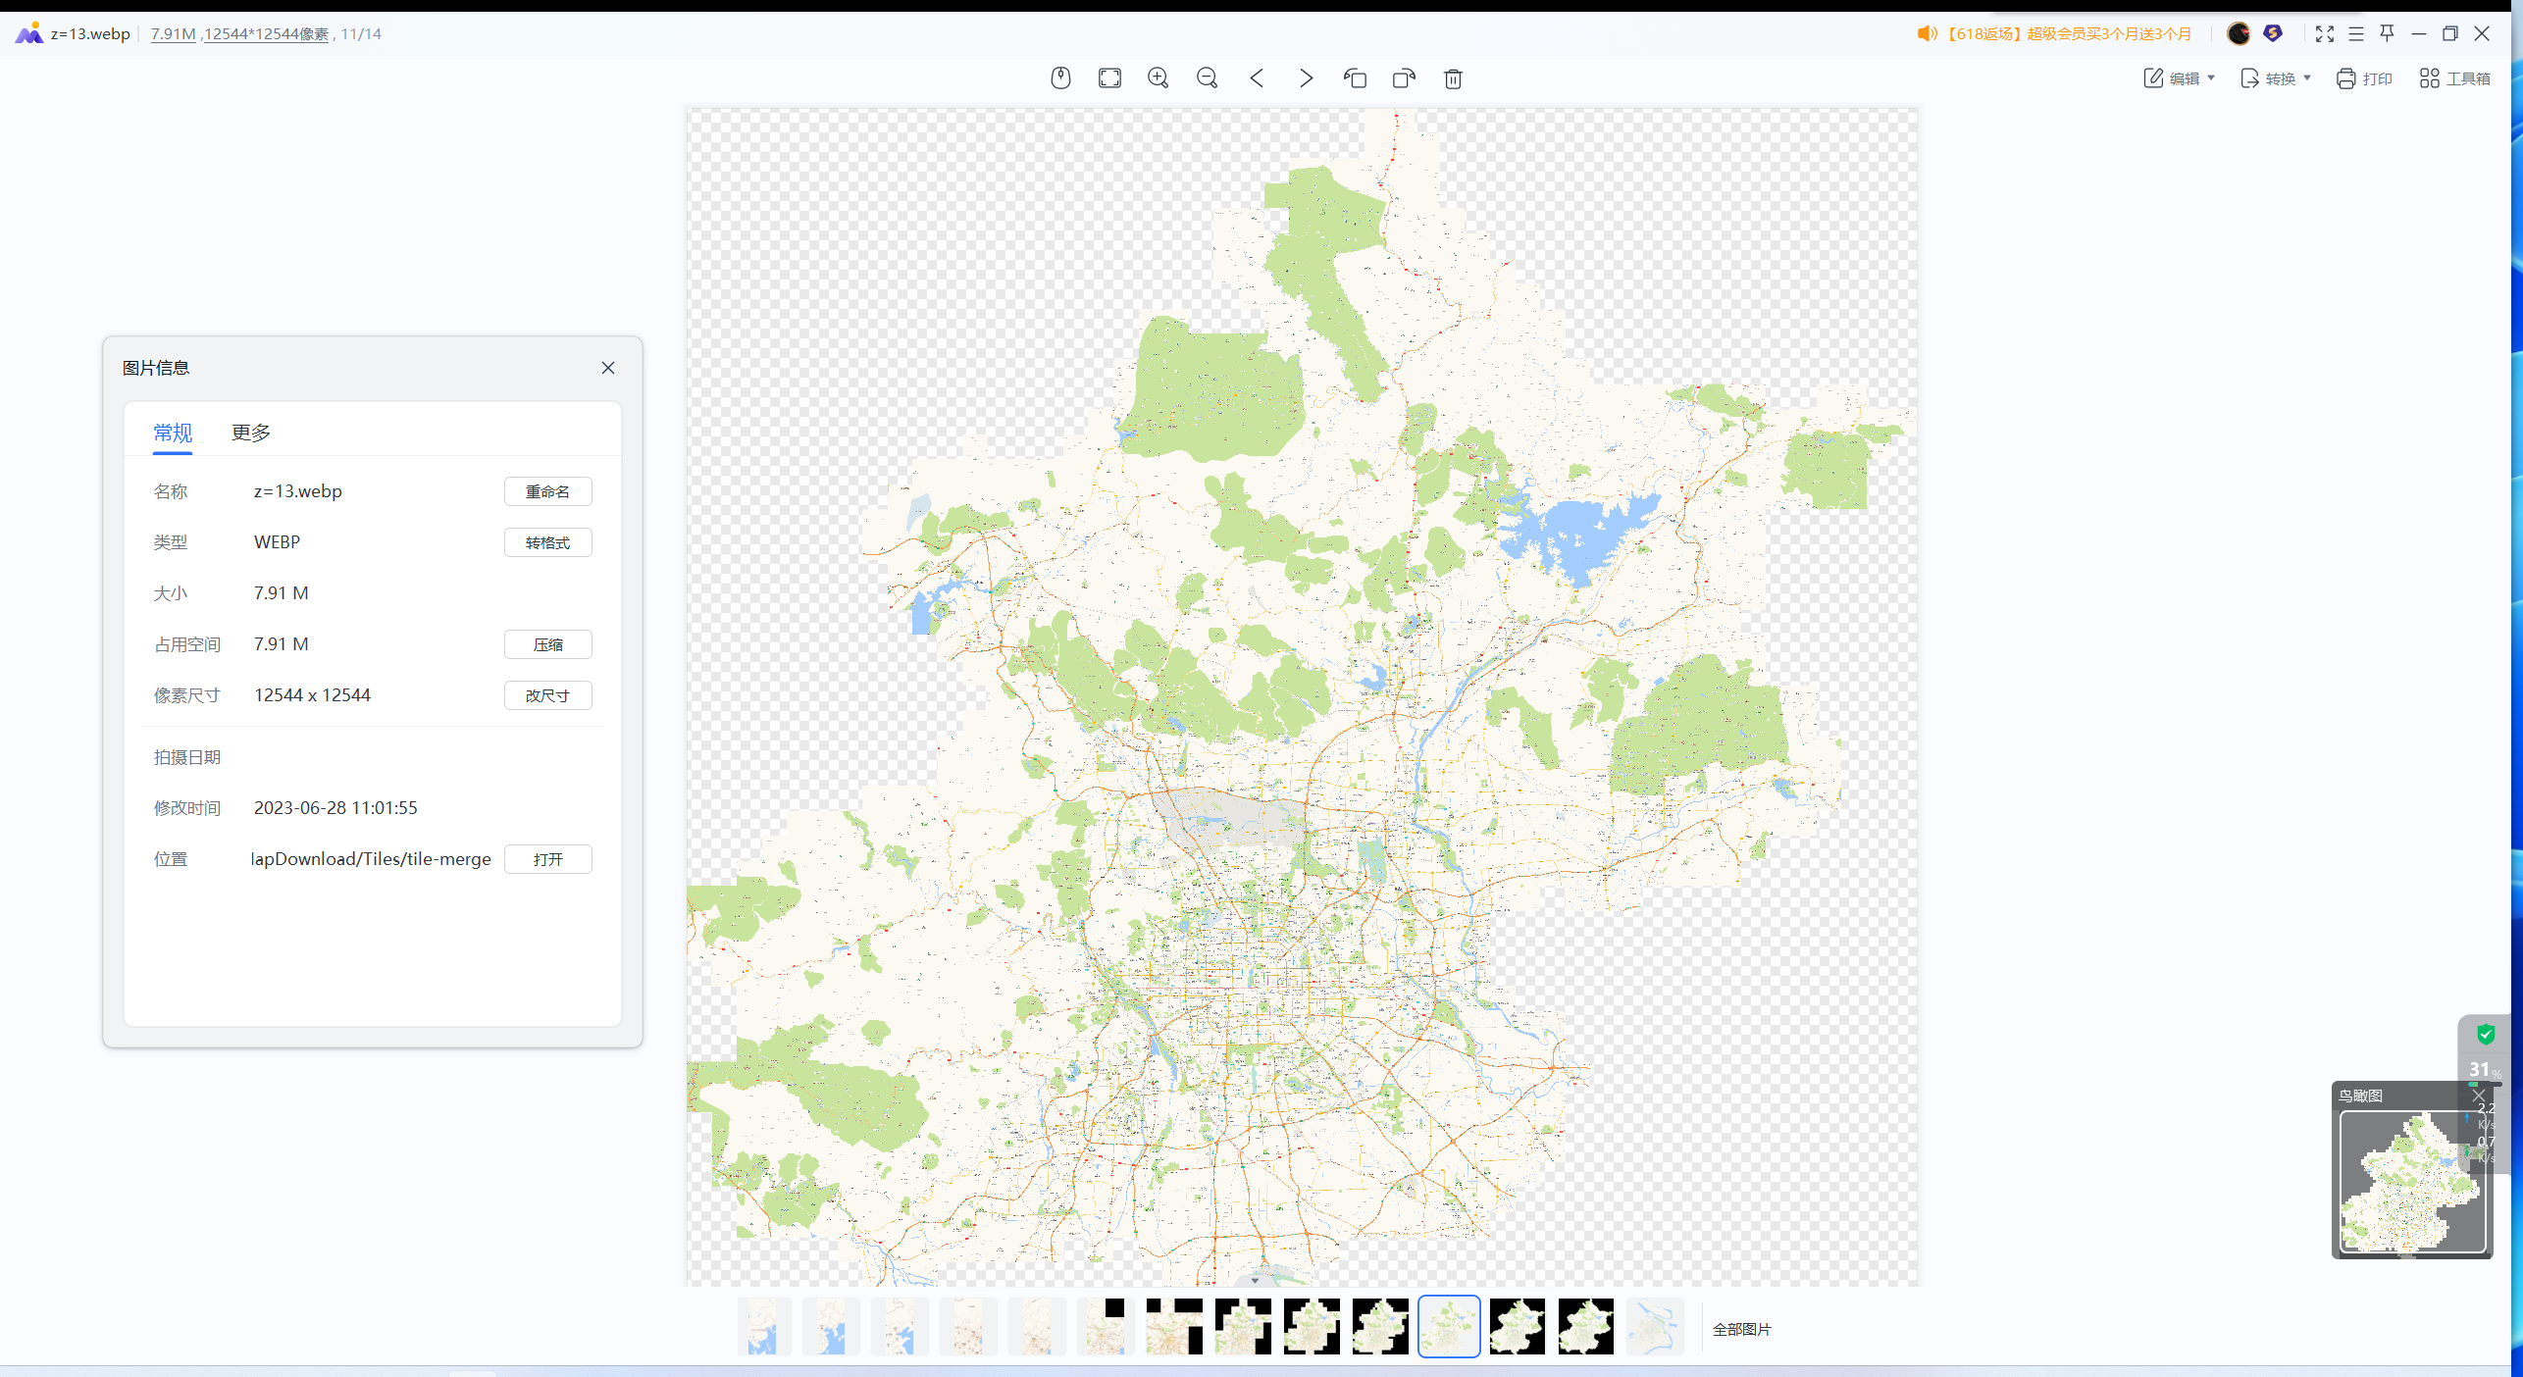
Task: Select the 常规 tab
Action: point(173,433)
